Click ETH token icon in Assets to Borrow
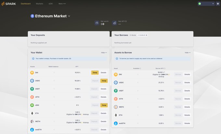 pos(116,115)
